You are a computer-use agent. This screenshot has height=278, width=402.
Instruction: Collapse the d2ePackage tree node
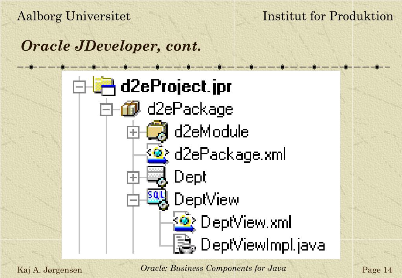click(106, 110)
